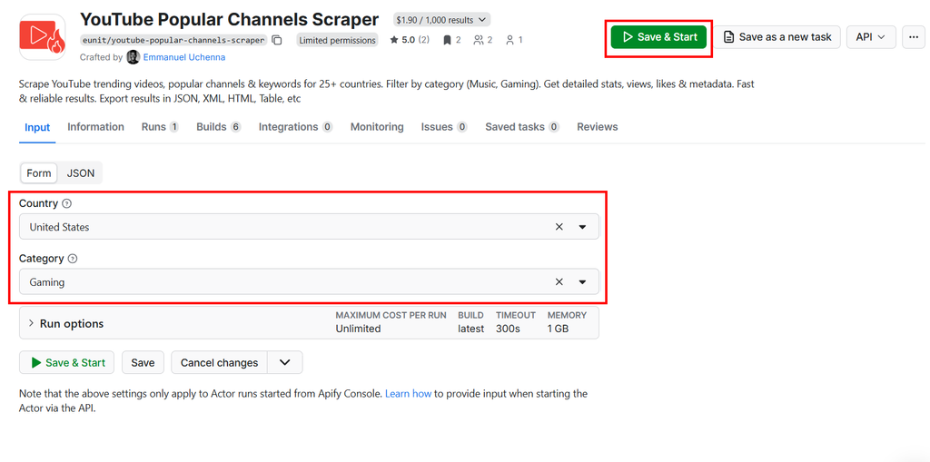Click Save as a new task
Viewport: 930px width, 462px height.
(x=777, y=37)
